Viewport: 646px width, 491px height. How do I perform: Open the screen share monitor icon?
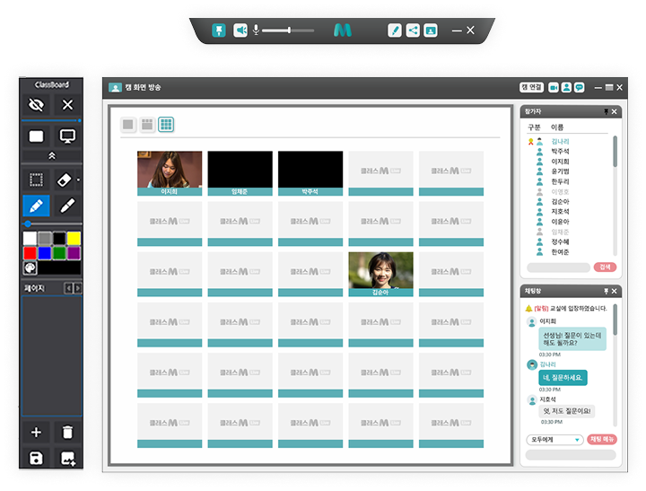(67, 136)
